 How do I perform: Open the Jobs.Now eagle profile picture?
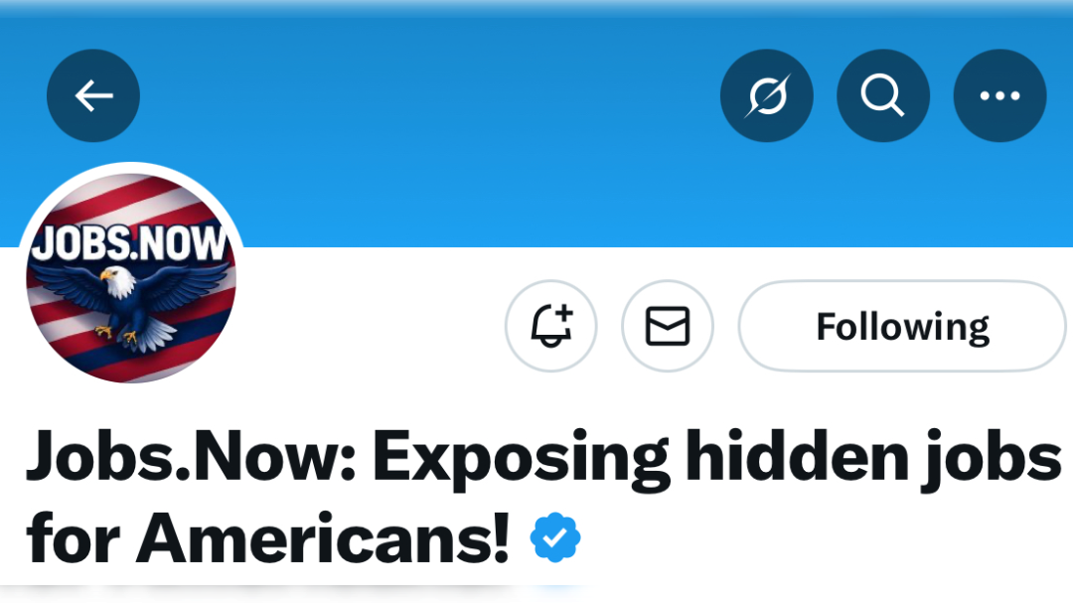click(x=131, y=278)
